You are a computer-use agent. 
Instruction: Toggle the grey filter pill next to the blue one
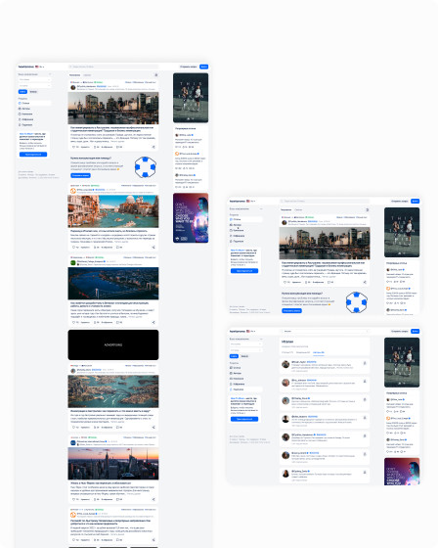pyautogui.click(x=33, y=92)
